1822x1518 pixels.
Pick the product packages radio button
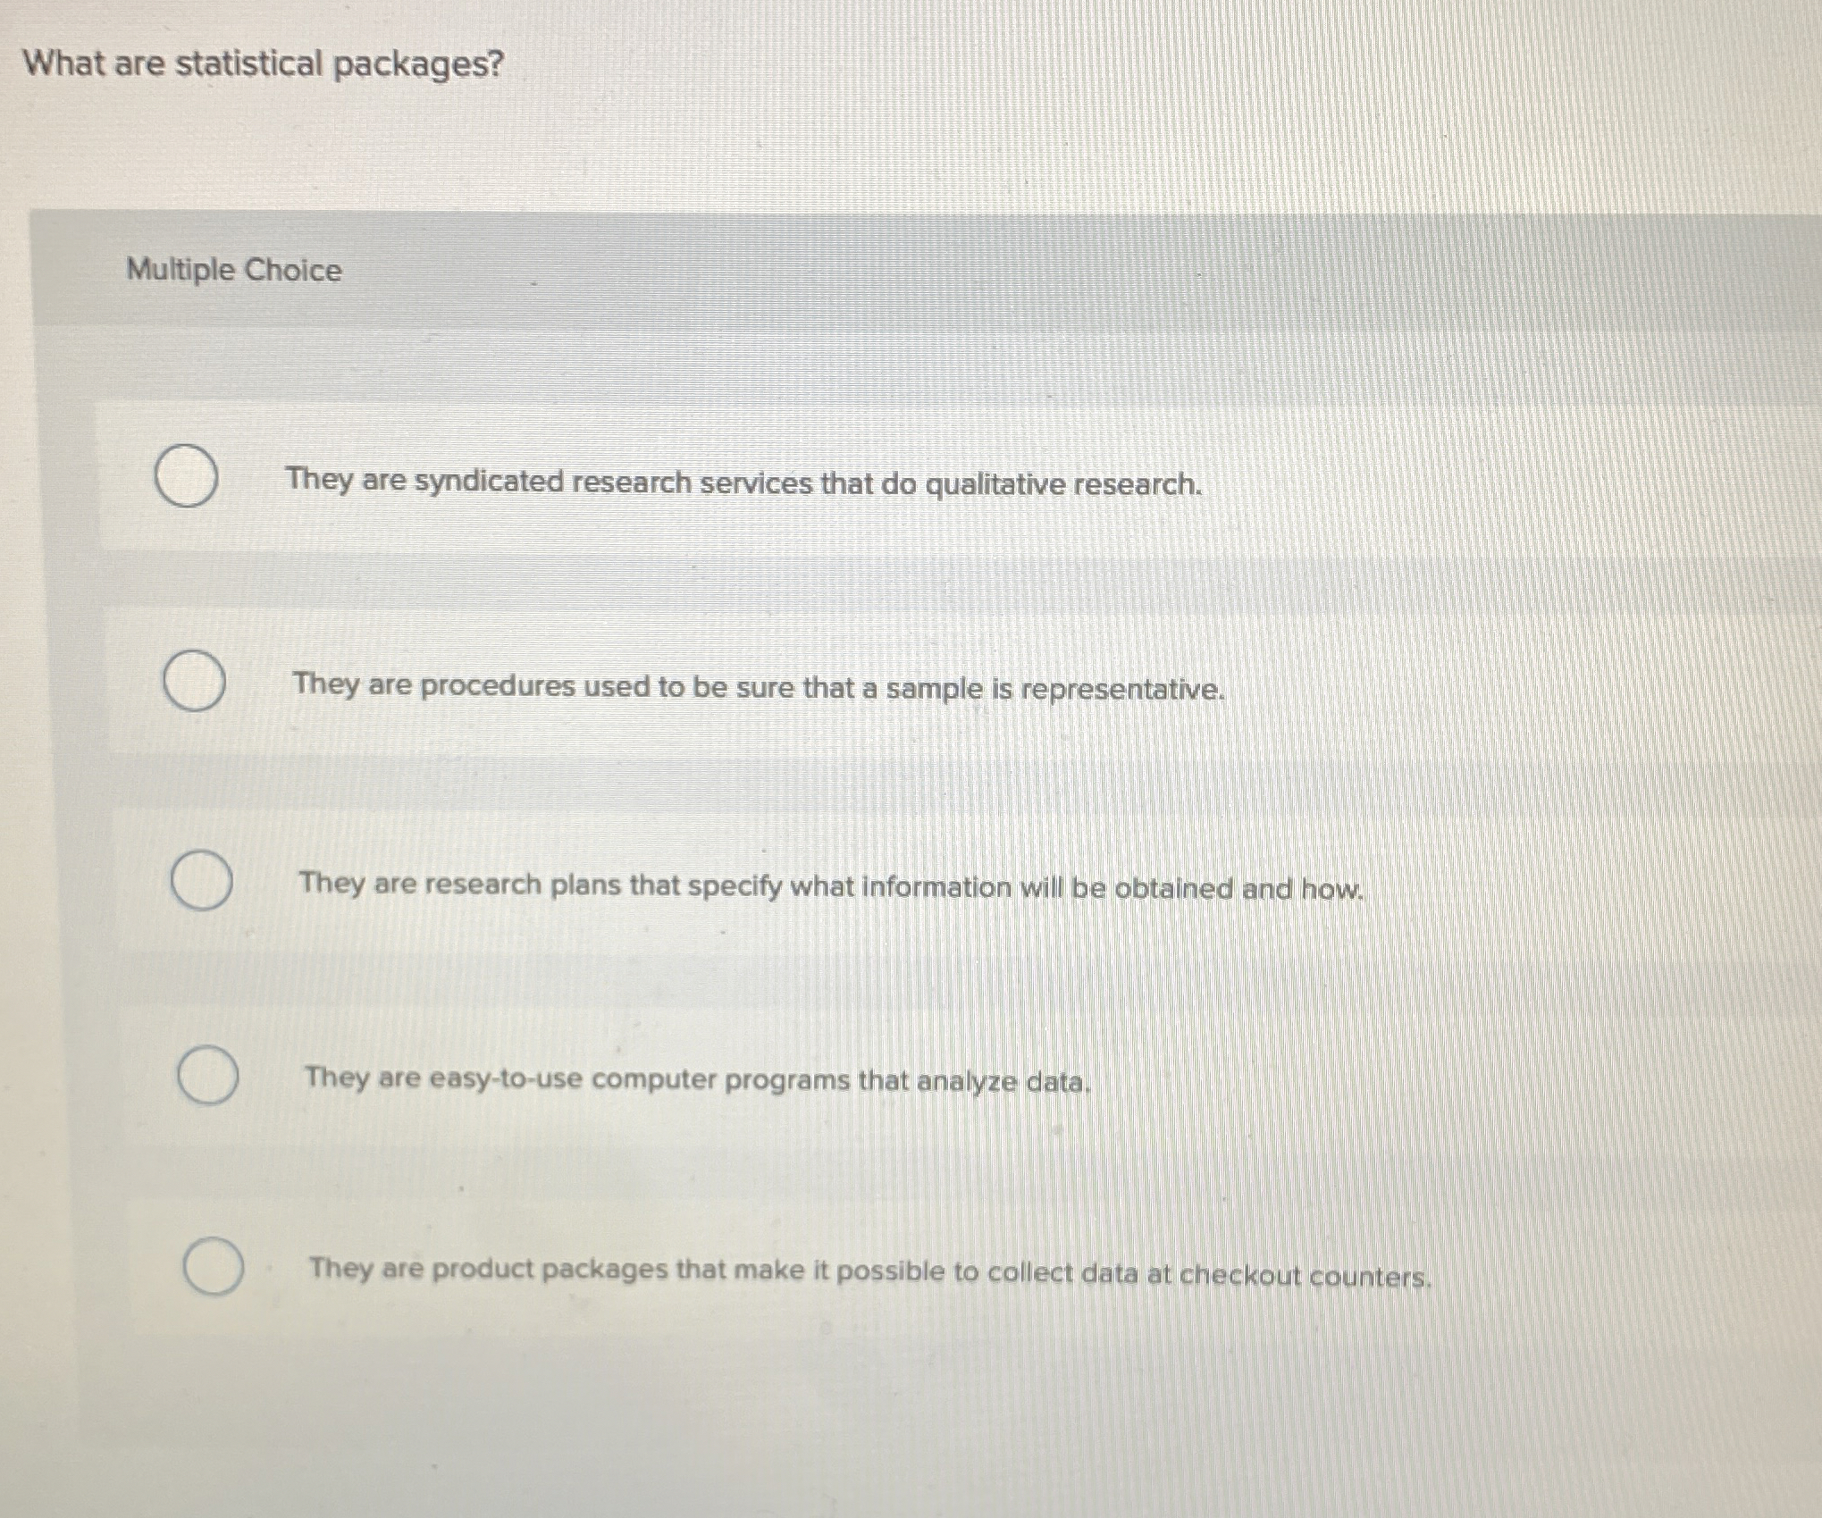(214, 1266)
